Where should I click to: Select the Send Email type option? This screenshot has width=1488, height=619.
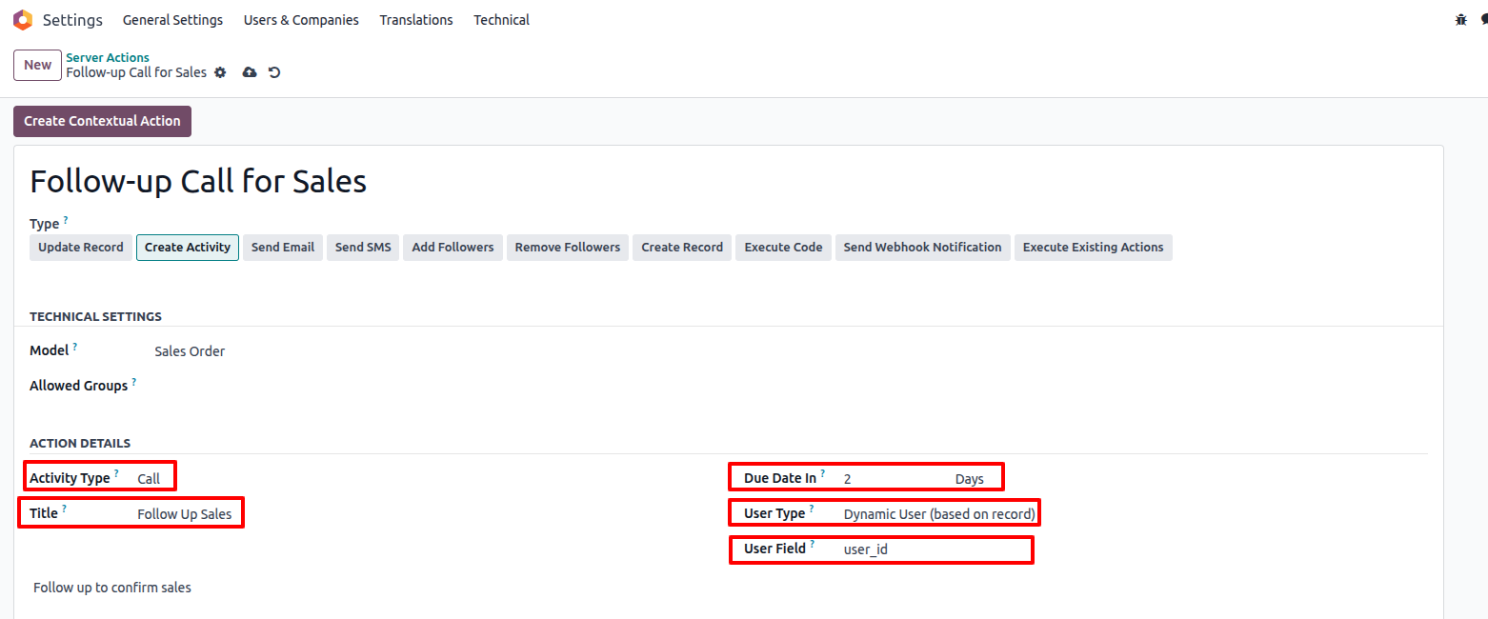pos(283,248)
